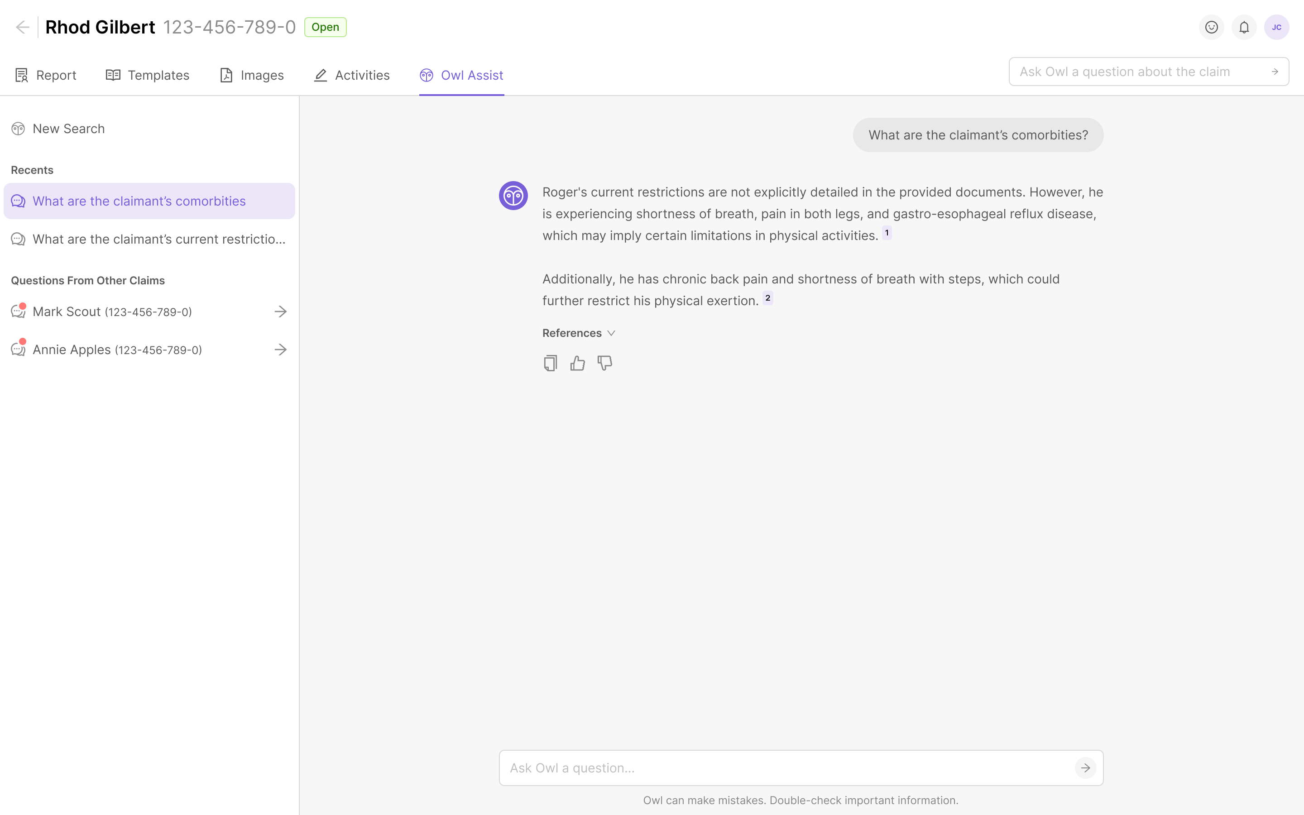
Task: Give thumbs down to the response
Action: tap(604, 363)
